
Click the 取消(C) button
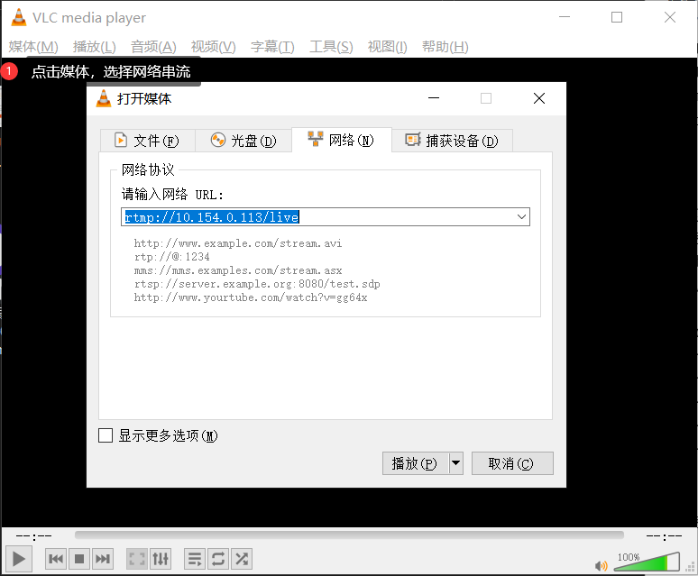point(512,463)
